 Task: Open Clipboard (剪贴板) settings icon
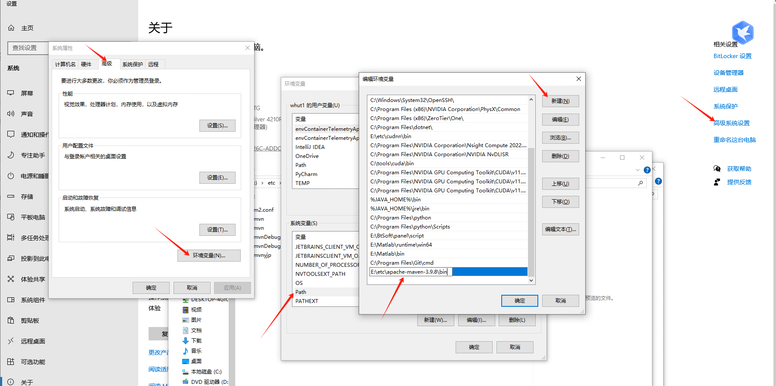point(11,320)
